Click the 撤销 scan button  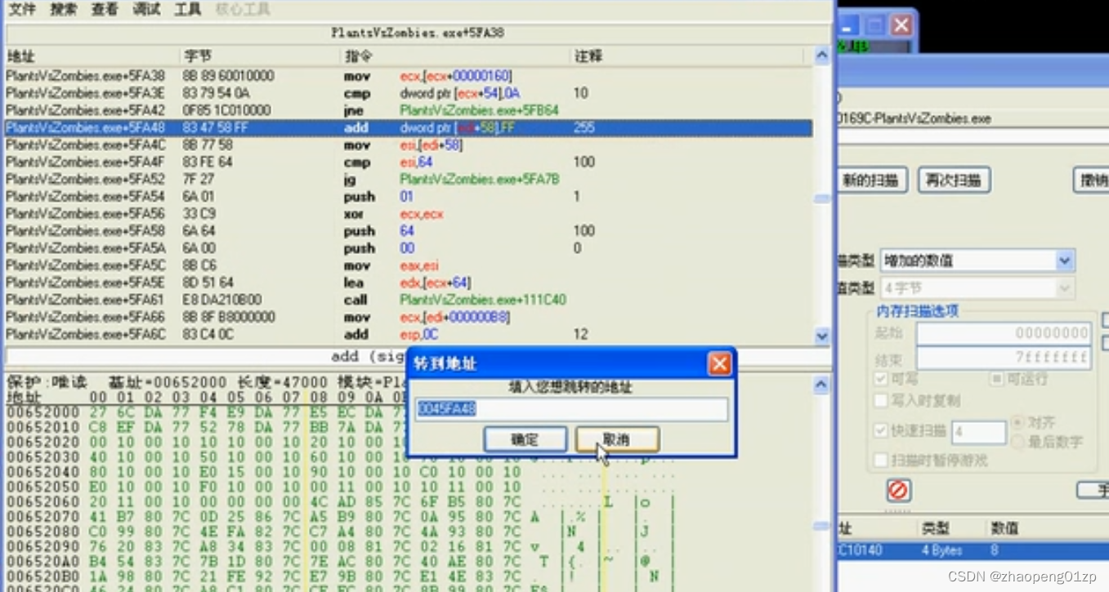click(1092, 180)
